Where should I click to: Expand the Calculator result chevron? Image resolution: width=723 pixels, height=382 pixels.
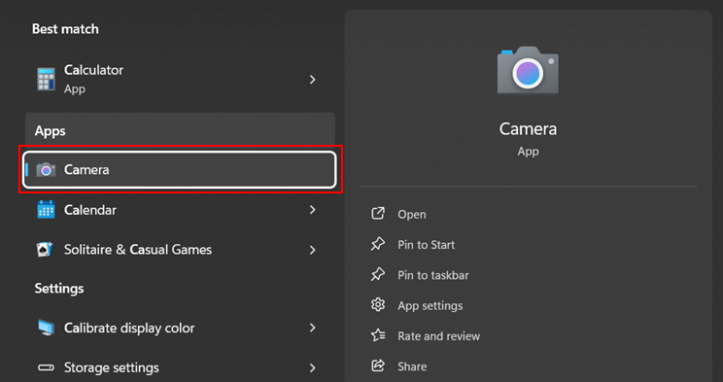point(313,80)
